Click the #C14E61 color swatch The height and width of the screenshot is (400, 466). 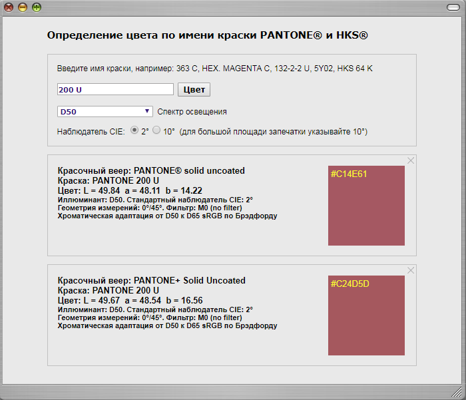point(366,206)
